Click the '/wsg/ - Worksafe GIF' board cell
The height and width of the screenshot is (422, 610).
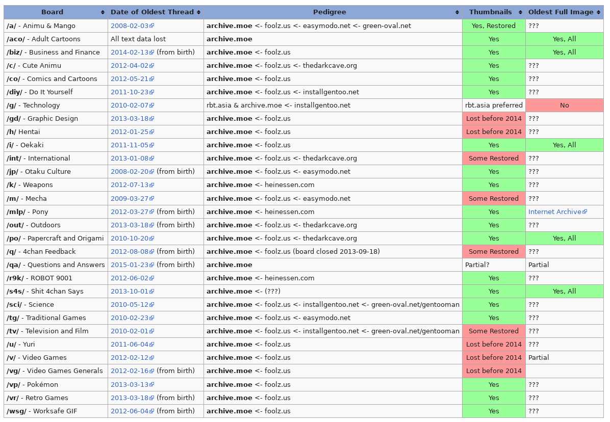[56, 411]
